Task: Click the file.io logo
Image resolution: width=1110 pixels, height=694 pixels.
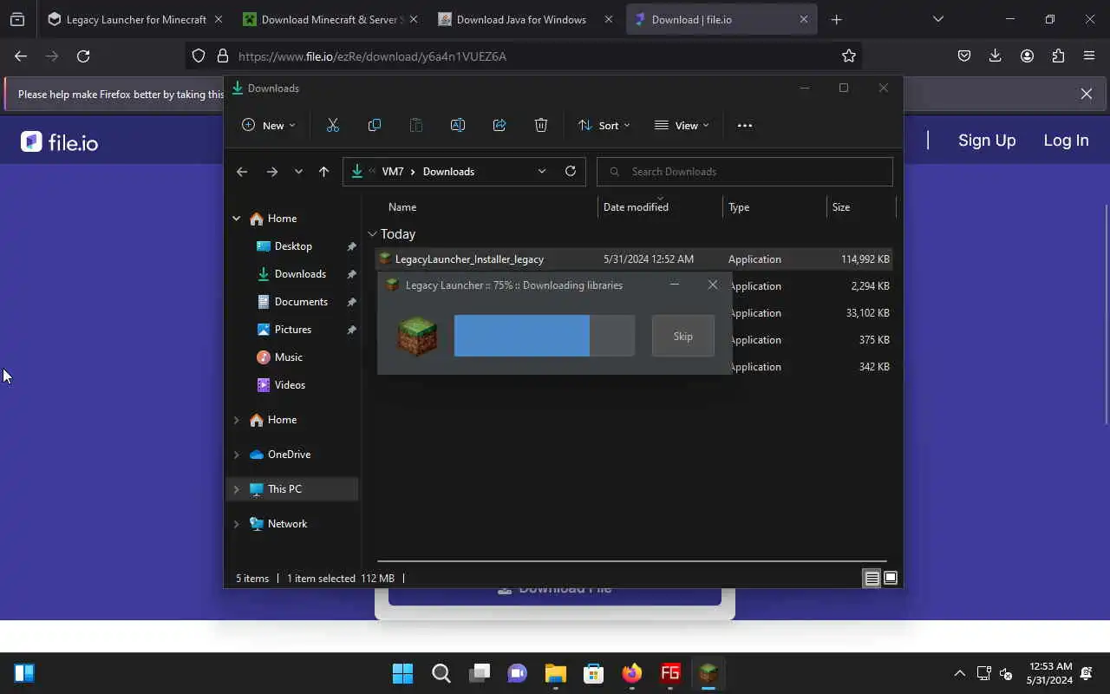Action: (x=60, y=142)
